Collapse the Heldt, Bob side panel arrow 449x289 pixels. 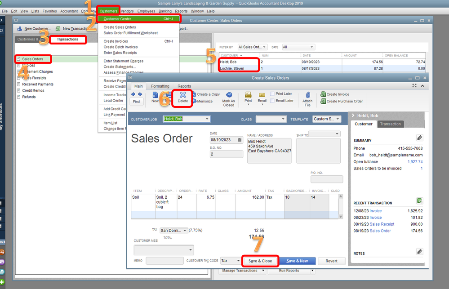click(x=353, y=116)
